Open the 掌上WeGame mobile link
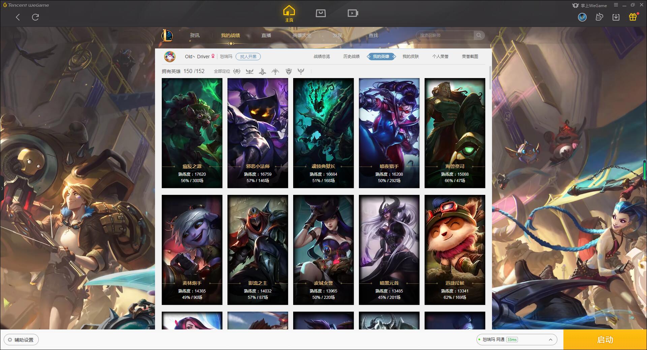 point(590,5)
